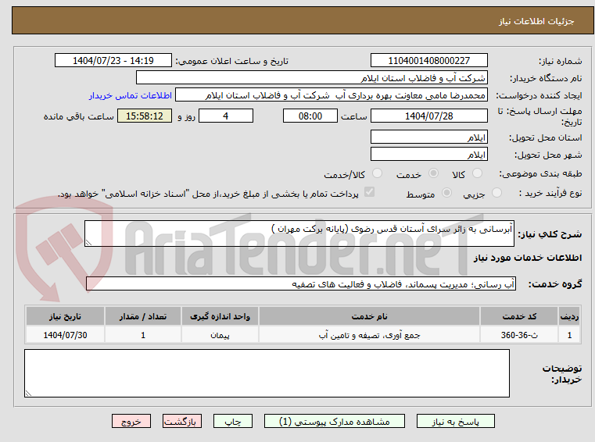The height and width of the screenshot is (442, 595).
Task: Click the شماره نیاز number field
Action: 428,60
